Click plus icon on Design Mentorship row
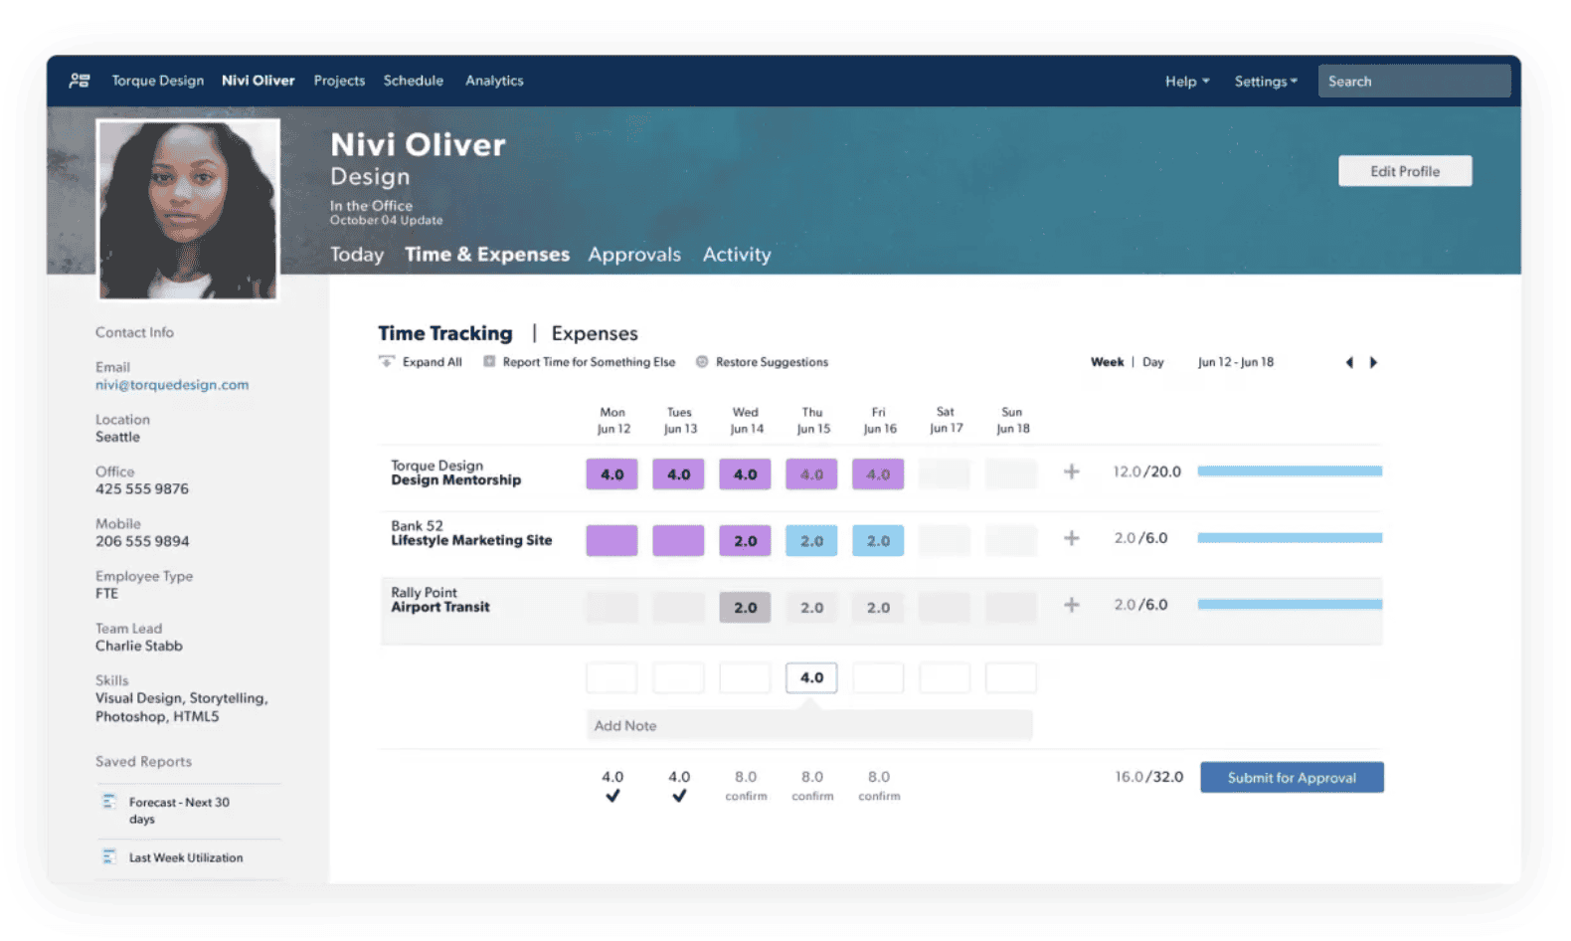 pyautogui.click(x=1071, y=471)
